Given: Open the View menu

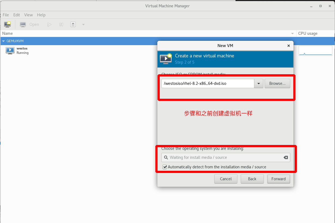Looking at the screenshot, I should 28,15.
